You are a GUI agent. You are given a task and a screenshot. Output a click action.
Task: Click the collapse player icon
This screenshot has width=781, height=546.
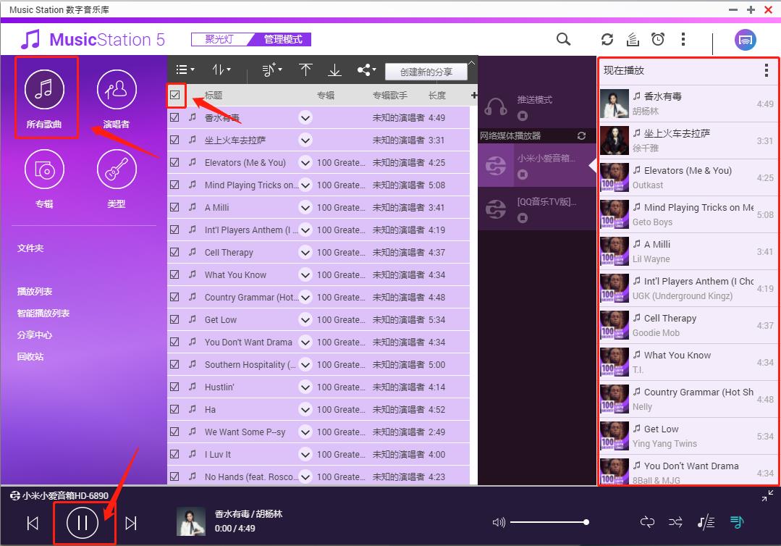(767, 496)
